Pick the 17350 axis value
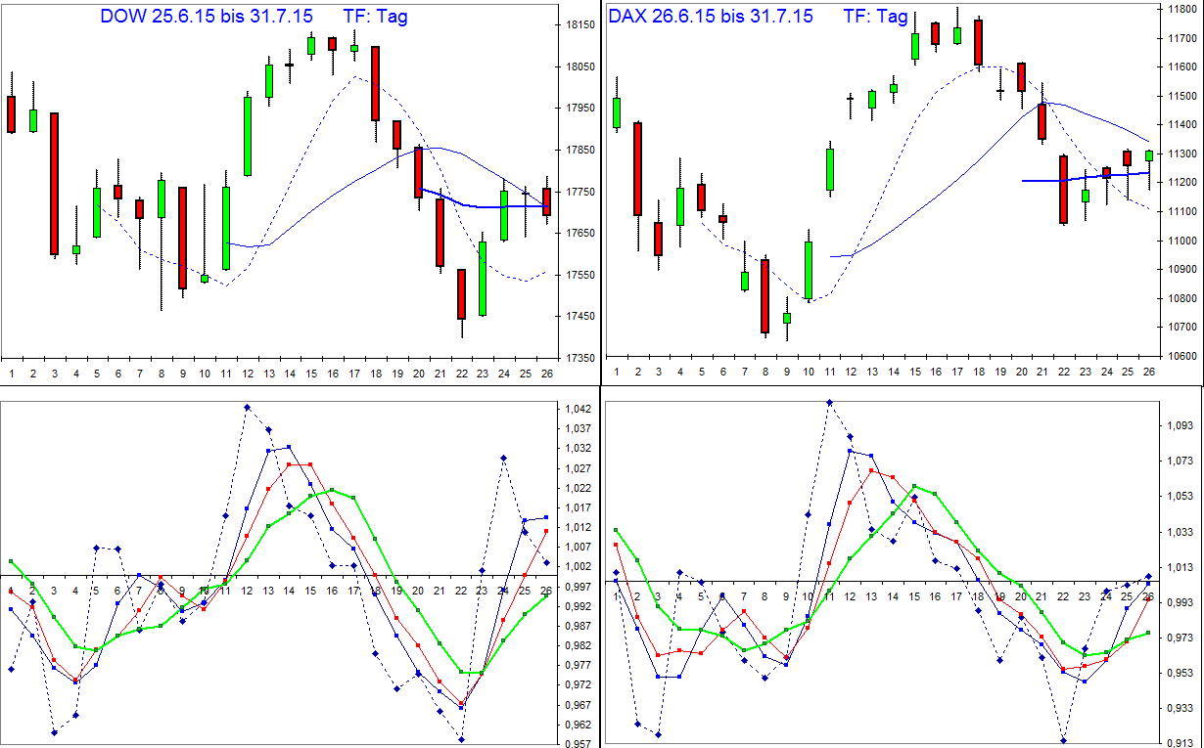 [582, 358]
